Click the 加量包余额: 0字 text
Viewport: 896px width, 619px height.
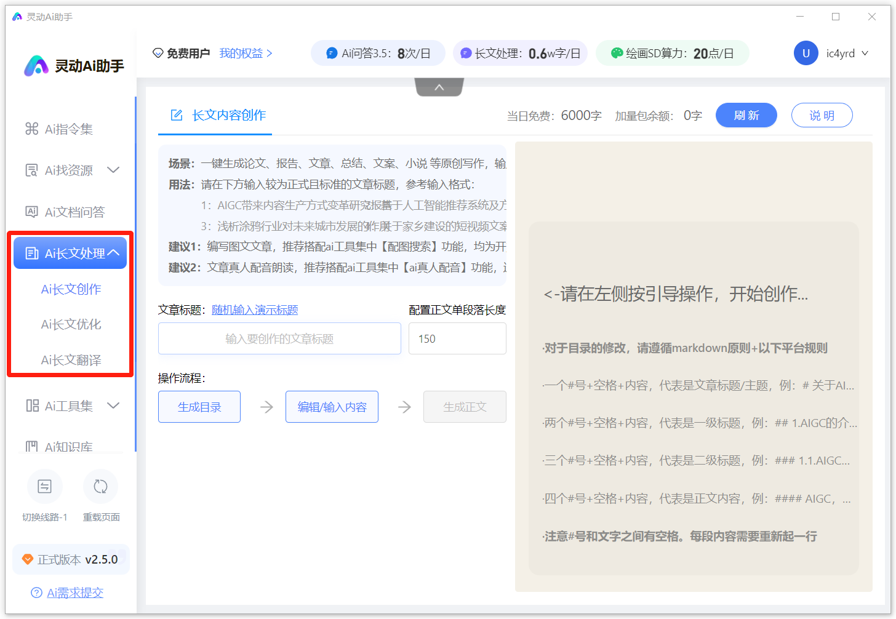(x=658, y=116)
